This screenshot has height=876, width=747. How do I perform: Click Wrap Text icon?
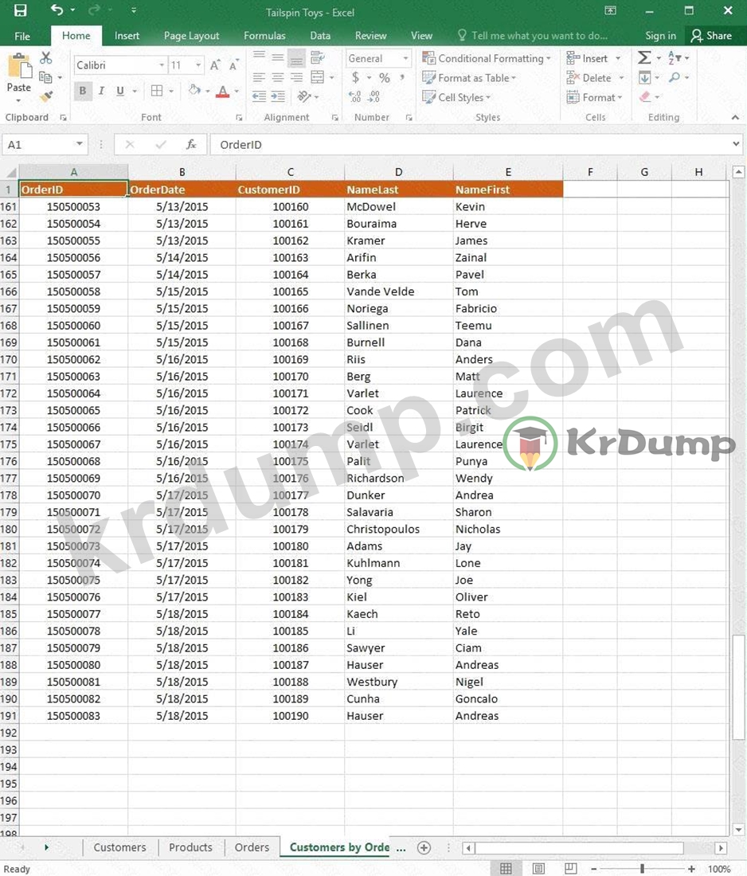click(317, 57)
